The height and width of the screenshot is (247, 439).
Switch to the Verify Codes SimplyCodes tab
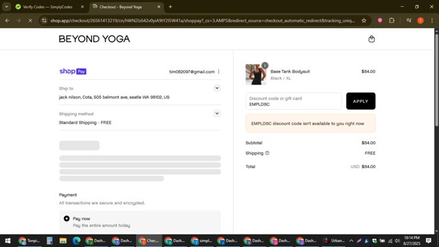(47, 7)
